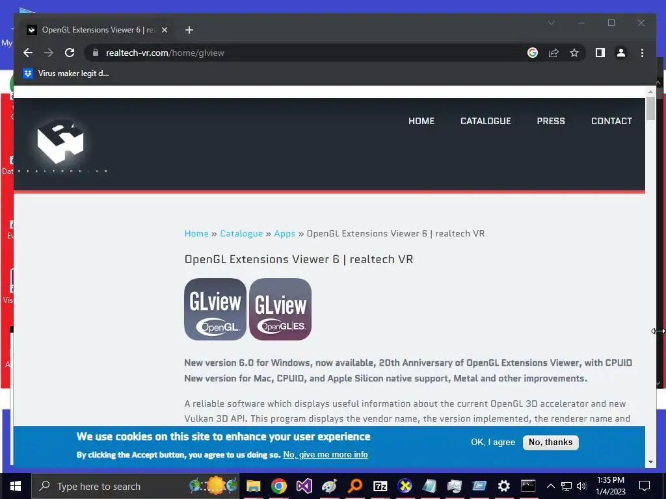
Task: Click the GLview OpenGL app icon
Action: [x=215, y=309]
